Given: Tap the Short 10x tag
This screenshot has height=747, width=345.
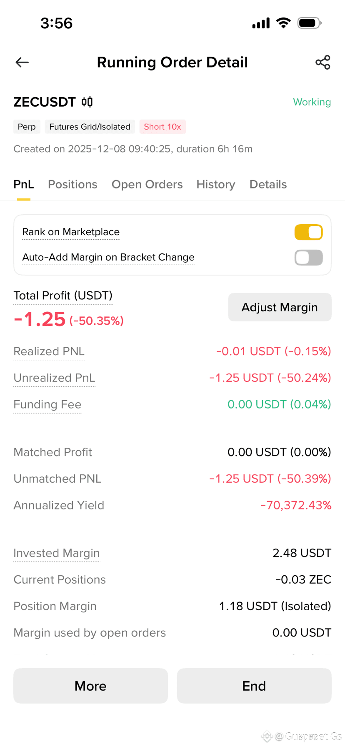Looking at the screenshot, I should (162, 127).
